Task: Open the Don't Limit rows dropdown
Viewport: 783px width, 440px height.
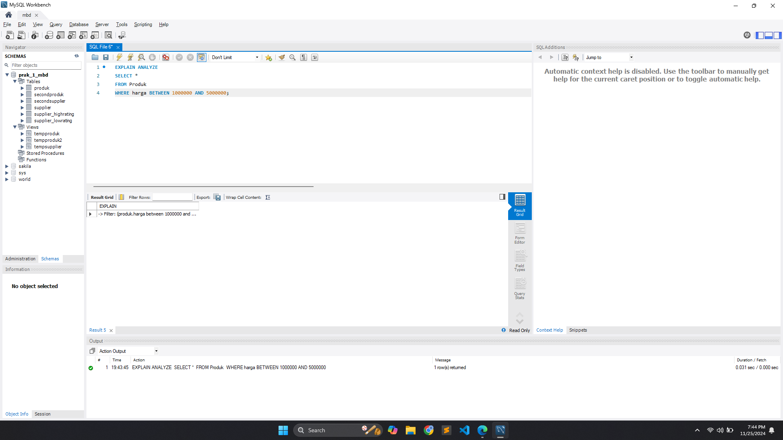Action: click(257, 57)
